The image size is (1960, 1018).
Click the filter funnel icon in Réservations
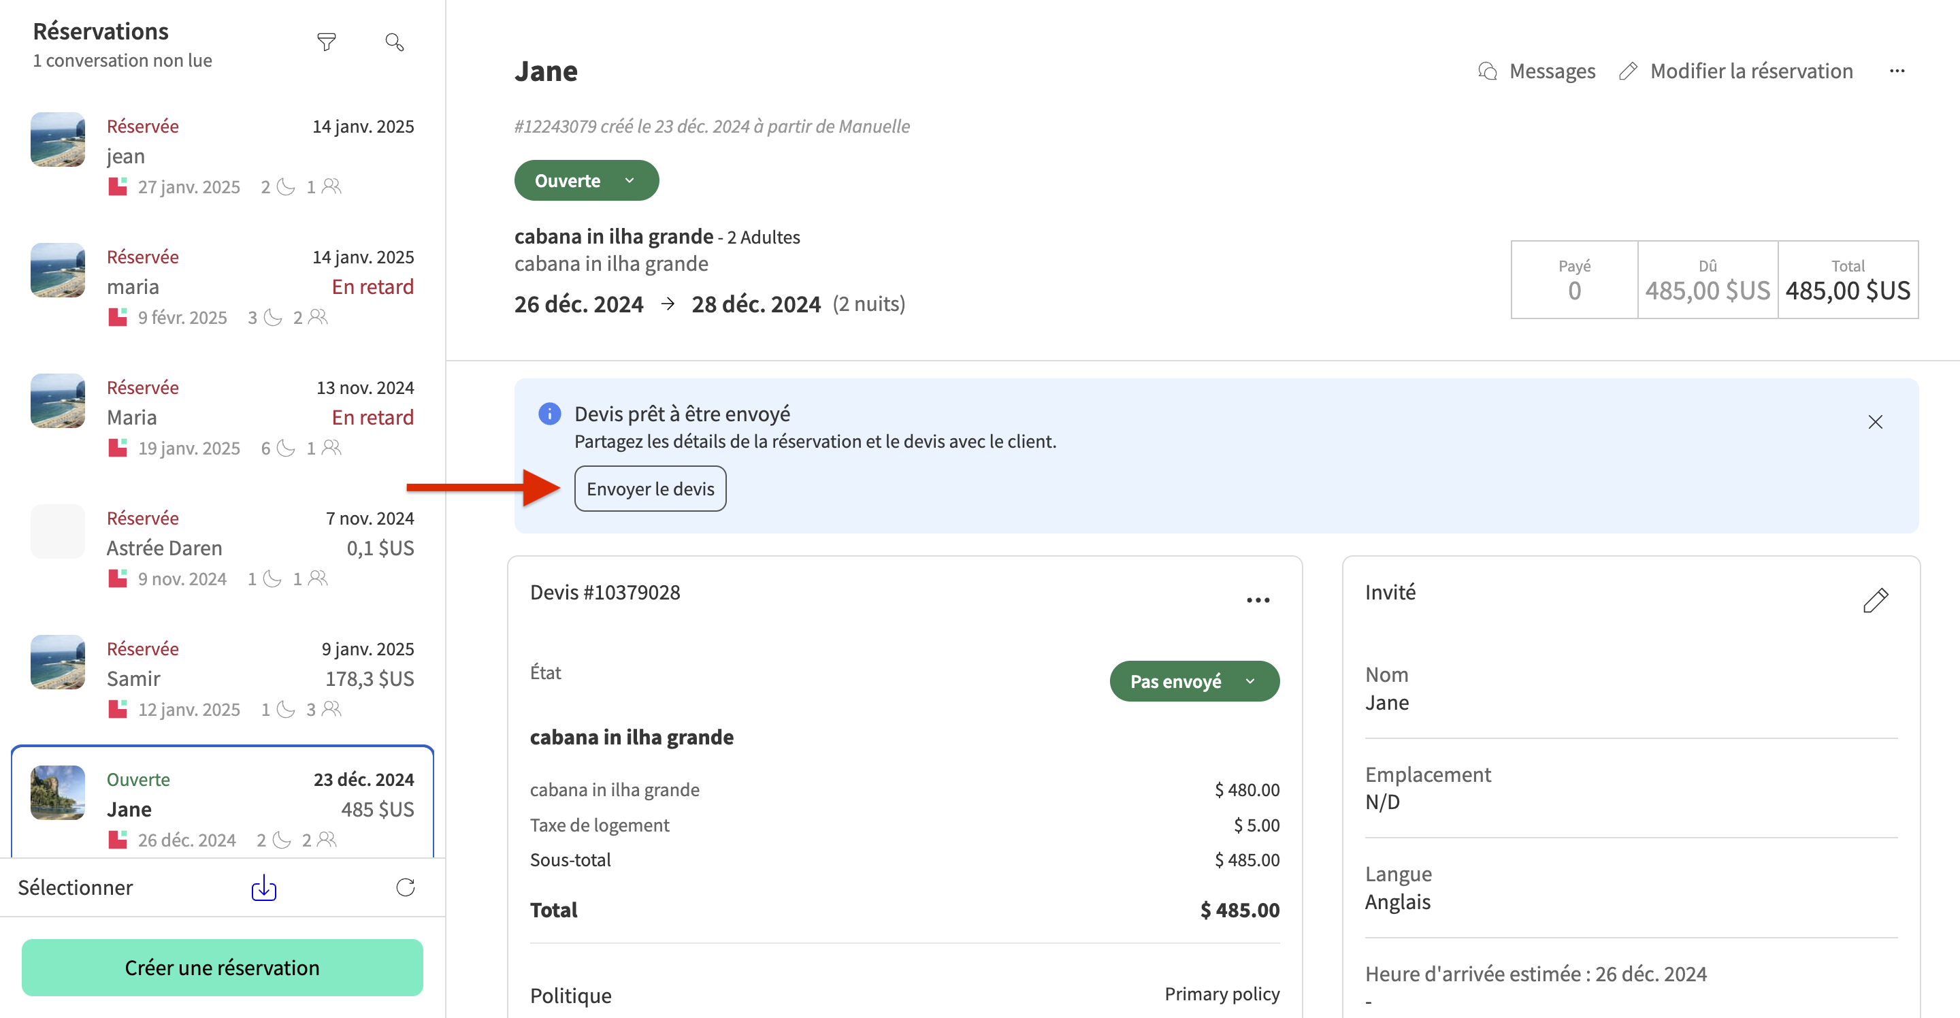pos(327,43)
